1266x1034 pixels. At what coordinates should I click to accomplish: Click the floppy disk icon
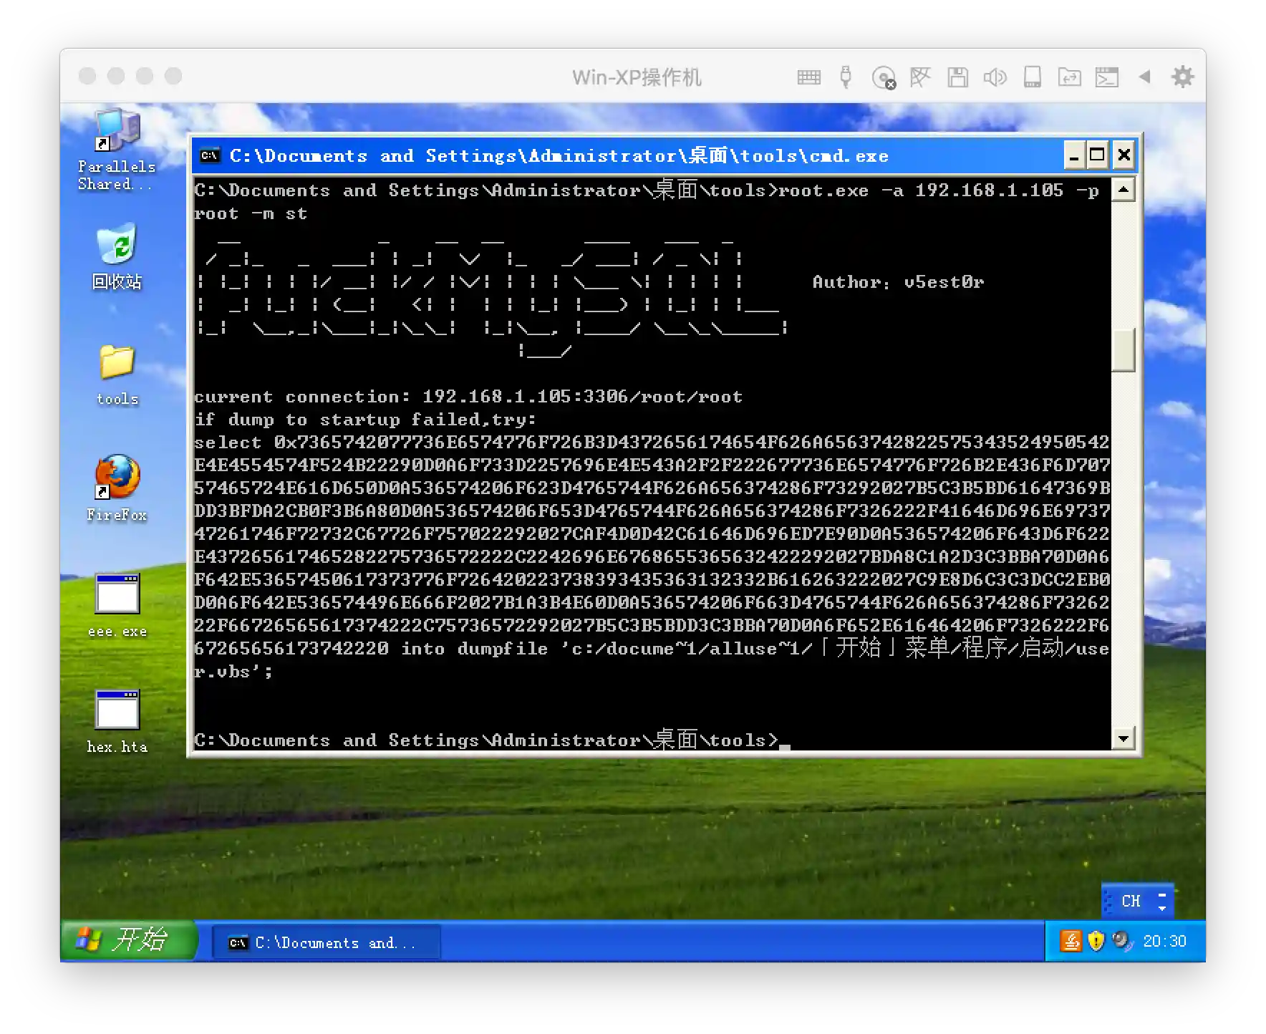coord(957,77)
